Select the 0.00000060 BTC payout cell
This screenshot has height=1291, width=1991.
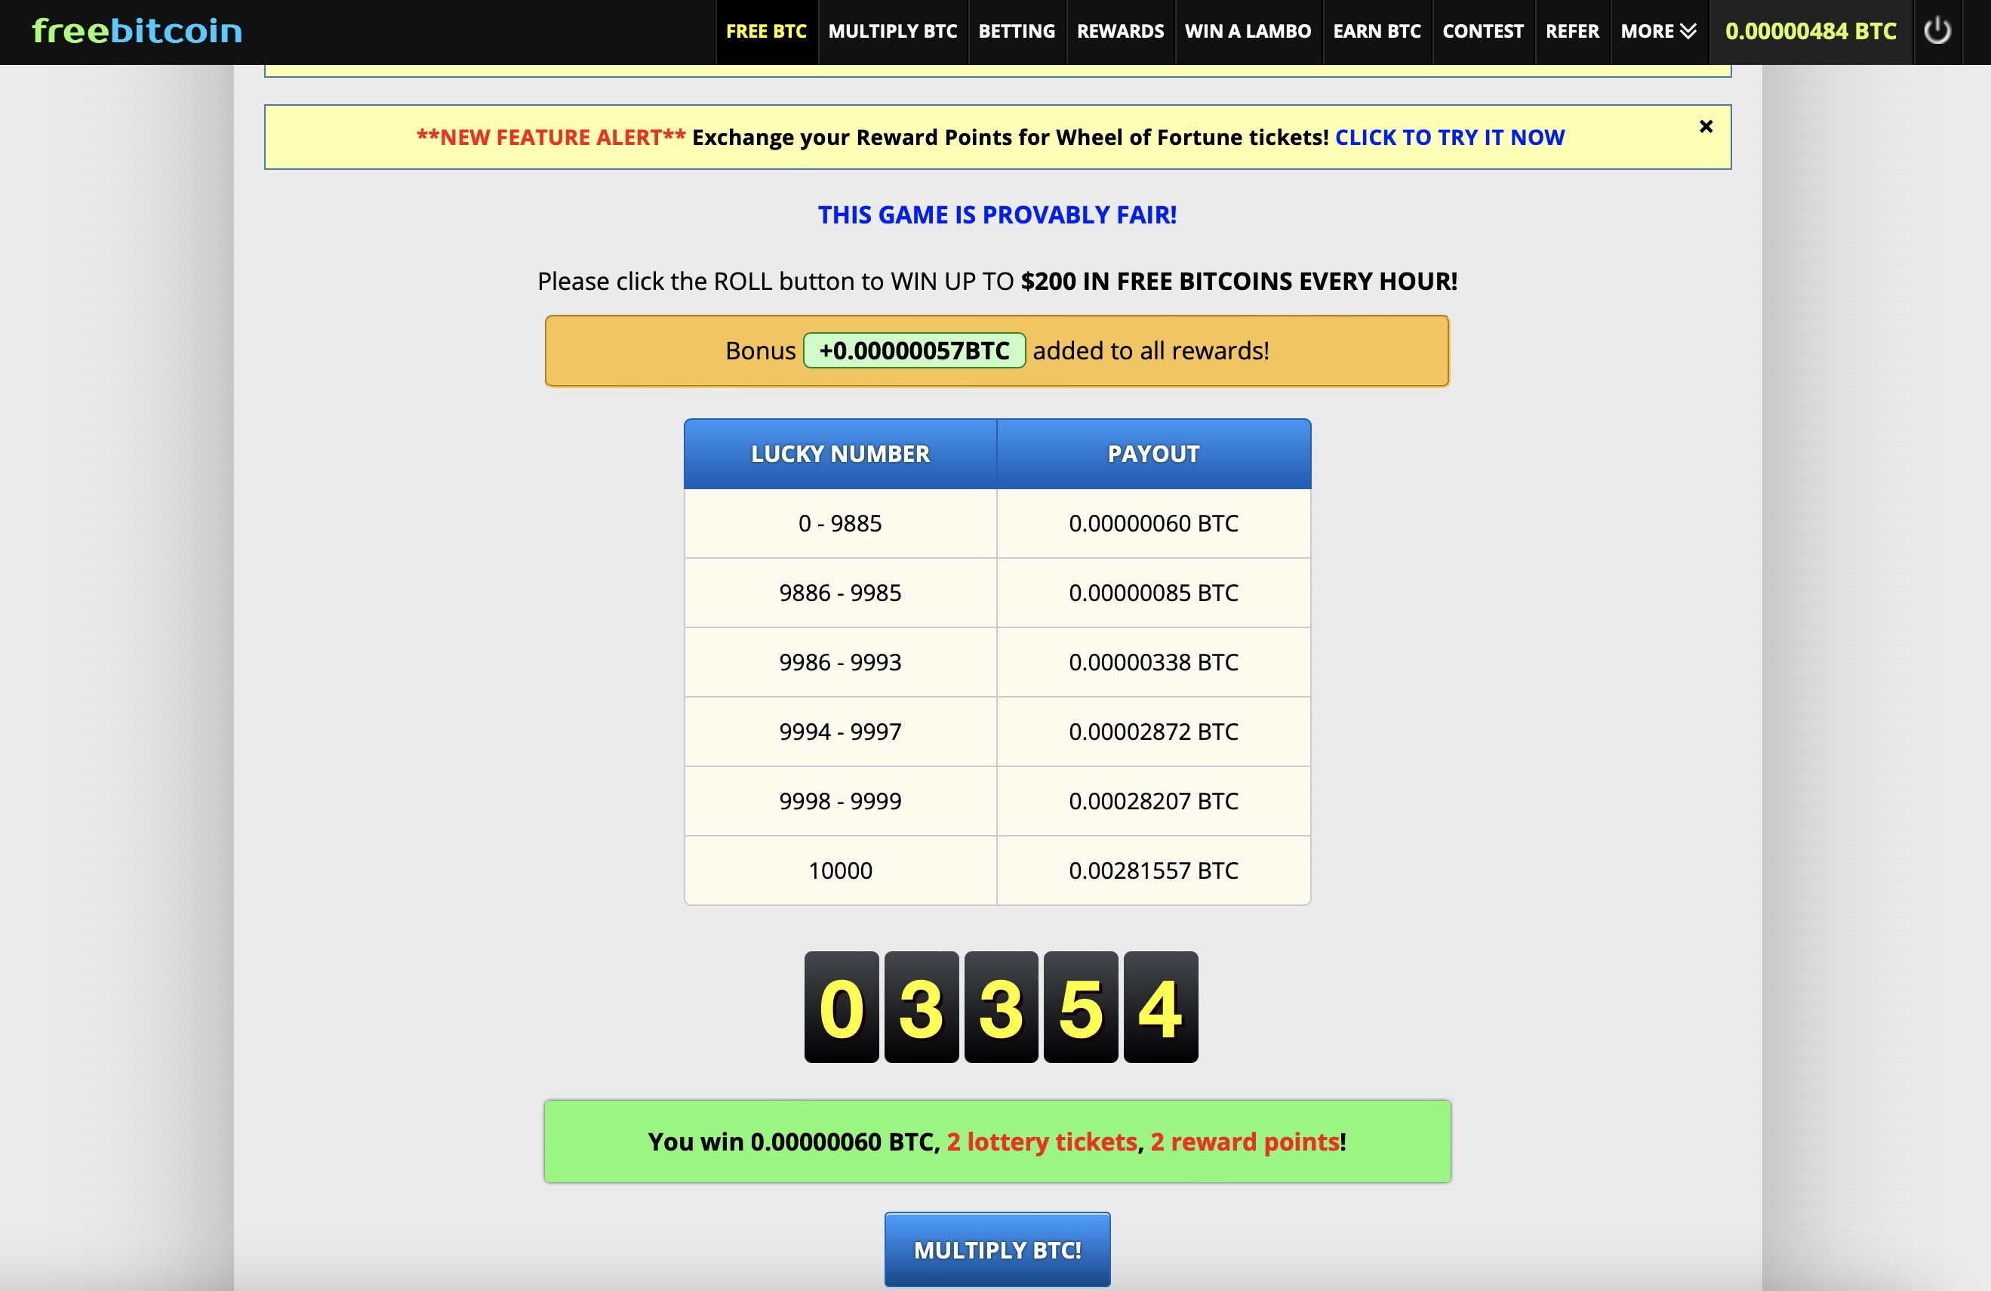(x=1153, y=524)
